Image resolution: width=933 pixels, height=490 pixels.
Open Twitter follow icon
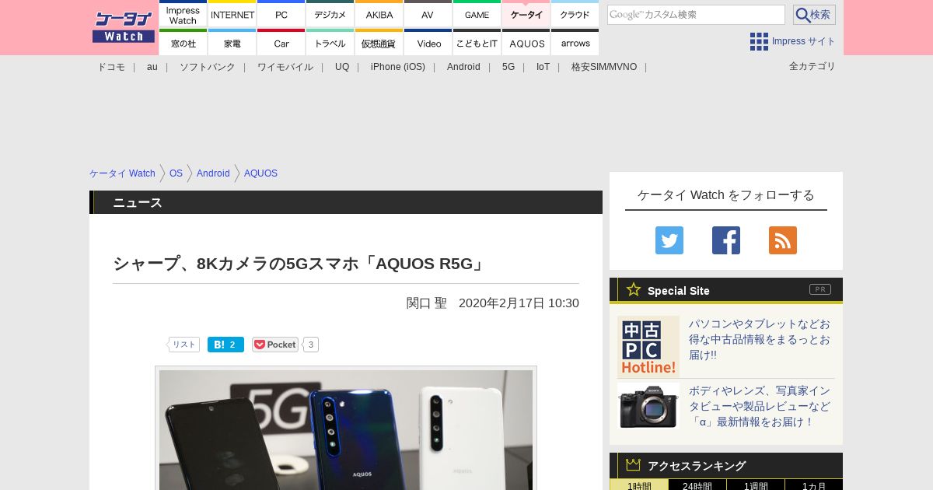click(x=669, y=240)
